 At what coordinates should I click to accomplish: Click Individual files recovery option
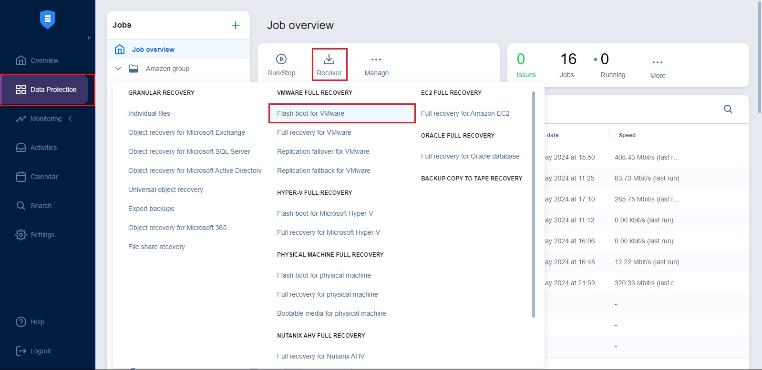149,113
